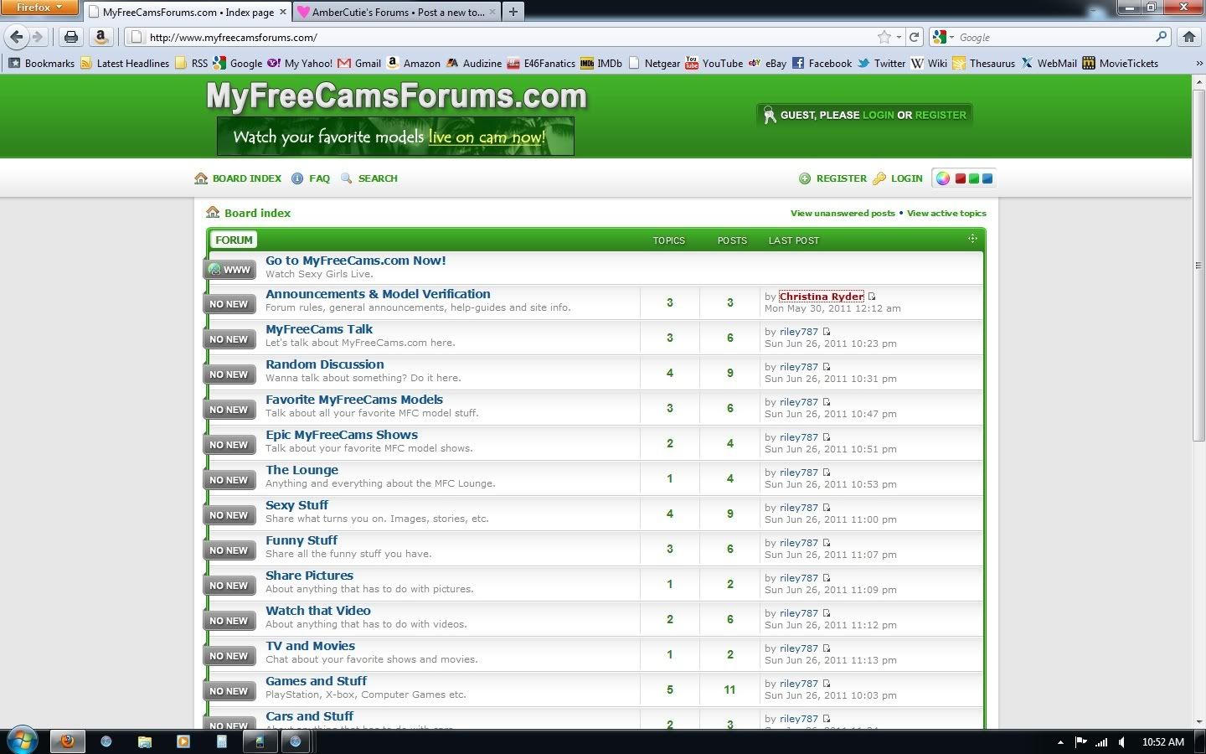Open the search engine selector dropdown
This screenshot has width=1206, height=754.
[944, 37]
